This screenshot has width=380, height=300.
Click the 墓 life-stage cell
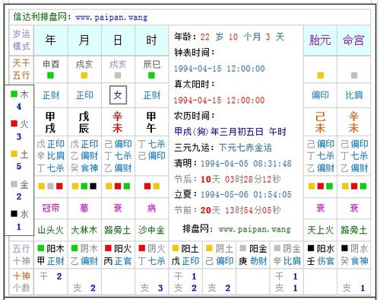tap(84, 208)
